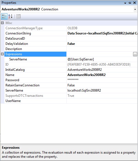Switch to Categorized property view
The width and height of the screenshot is (138, 161).
coord(4,16)
